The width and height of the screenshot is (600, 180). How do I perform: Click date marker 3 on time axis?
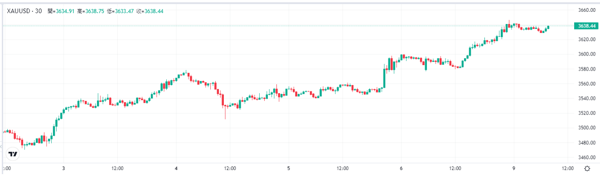pyautogui.click(x=63, y=168)
